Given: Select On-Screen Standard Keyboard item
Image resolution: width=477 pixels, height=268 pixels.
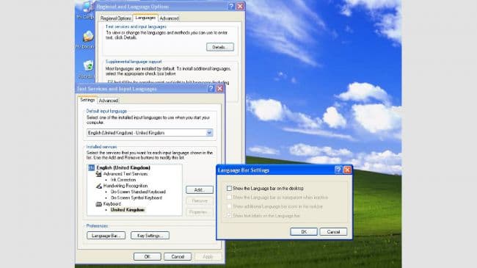Looking at the screenshot, I should pos(138,192).
